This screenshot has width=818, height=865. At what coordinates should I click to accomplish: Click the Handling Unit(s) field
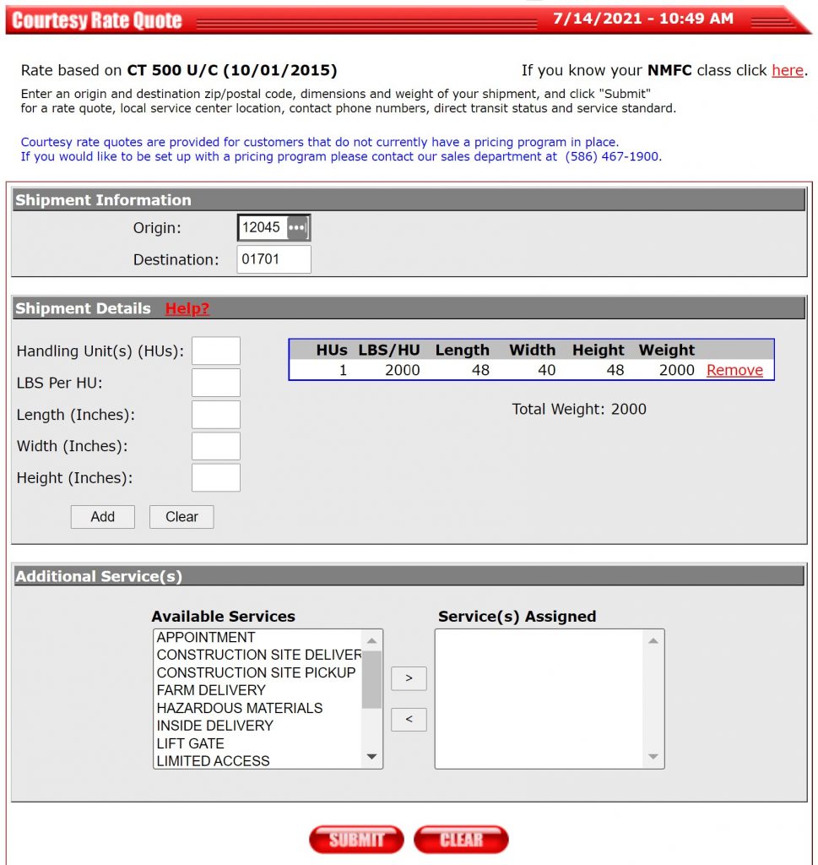click(x=216, y=350)
